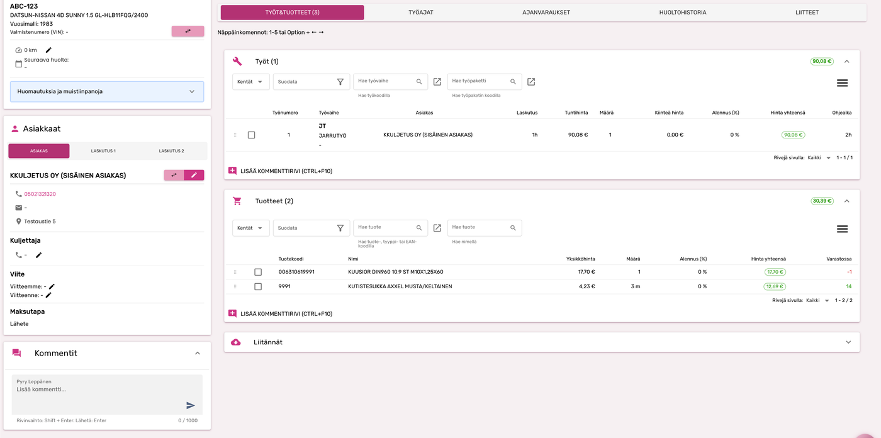Switch to the AJANVARAUKSET tab
881x438 pixels.
[546, 13]
